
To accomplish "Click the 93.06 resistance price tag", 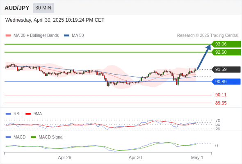I will (x=226, y=44).
